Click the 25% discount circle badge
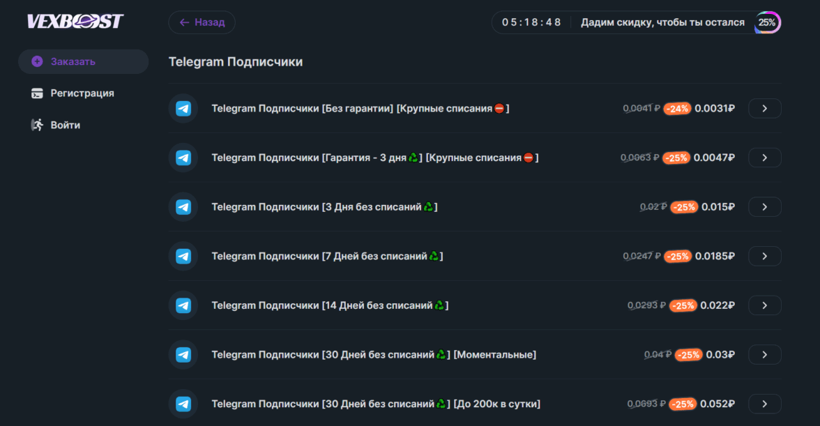This screenshot has width=820, height=426. [x=767, y=22]
